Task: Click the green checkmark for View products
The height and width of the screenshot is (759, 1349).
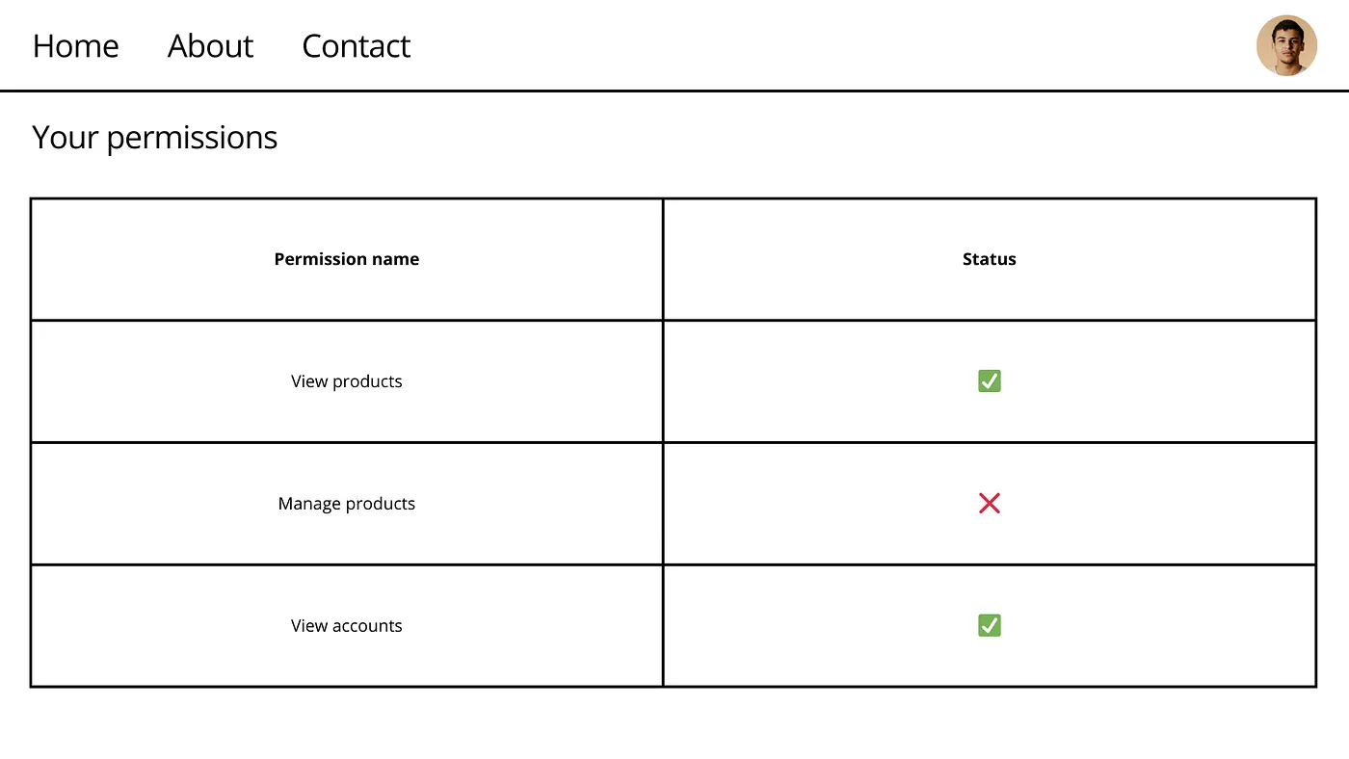Action: [989, 381]
